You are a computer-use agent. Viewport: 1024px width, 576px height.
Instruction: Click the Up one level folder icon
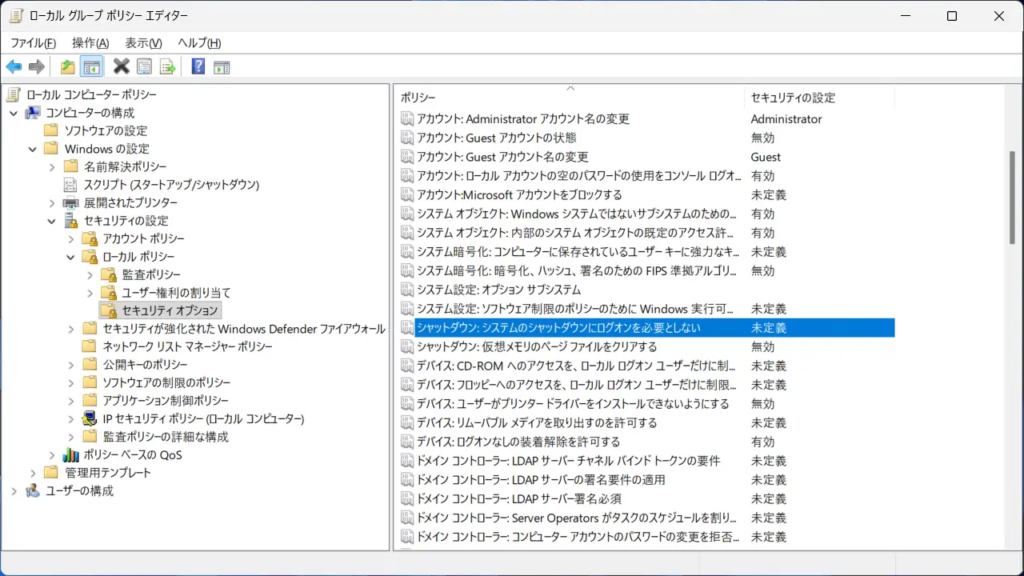pos(68,67)
